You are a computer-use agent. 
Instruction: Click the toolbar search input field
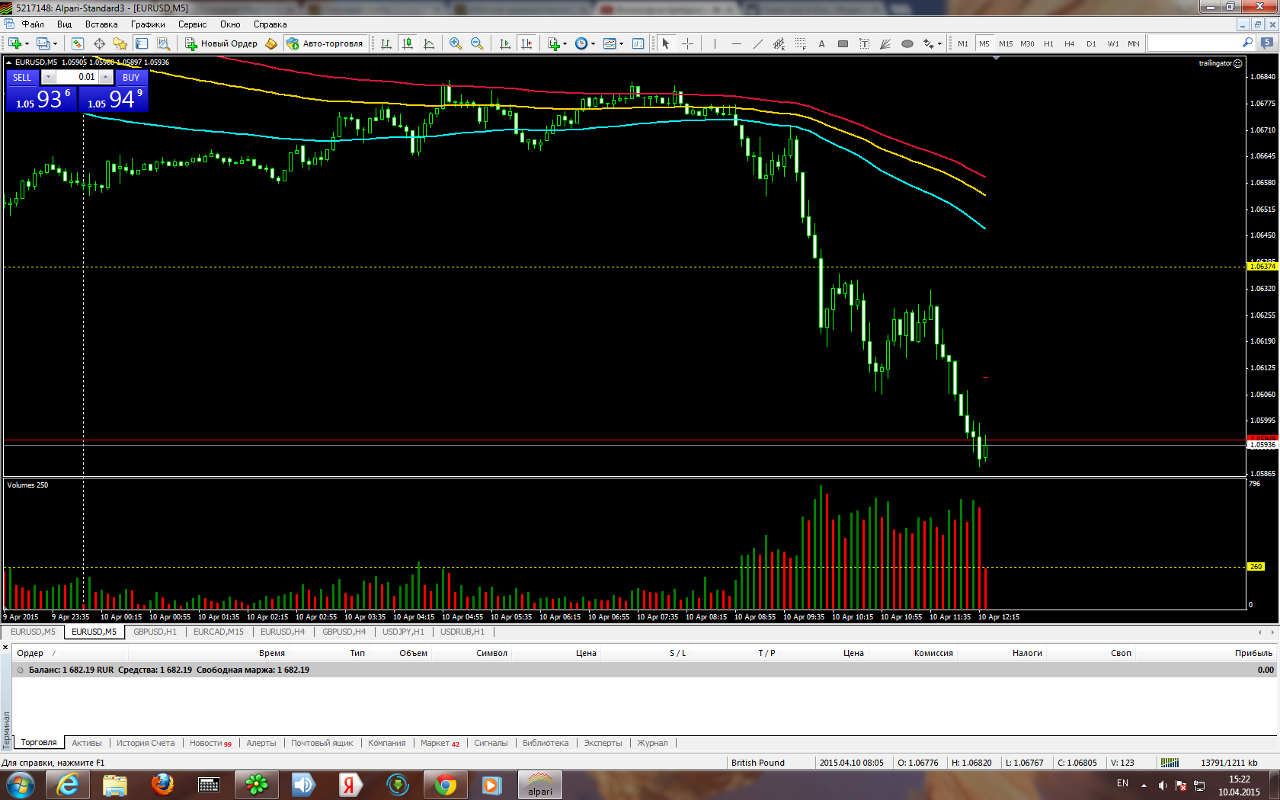(1195, 43)
